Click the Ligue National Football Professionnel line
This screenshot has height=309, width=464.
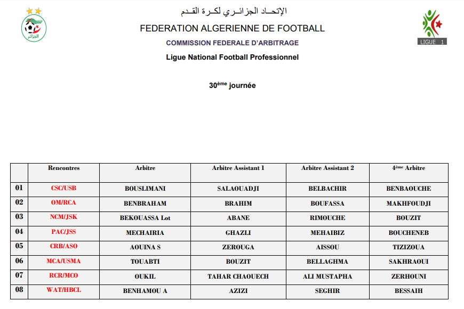(x=232, y=57)
